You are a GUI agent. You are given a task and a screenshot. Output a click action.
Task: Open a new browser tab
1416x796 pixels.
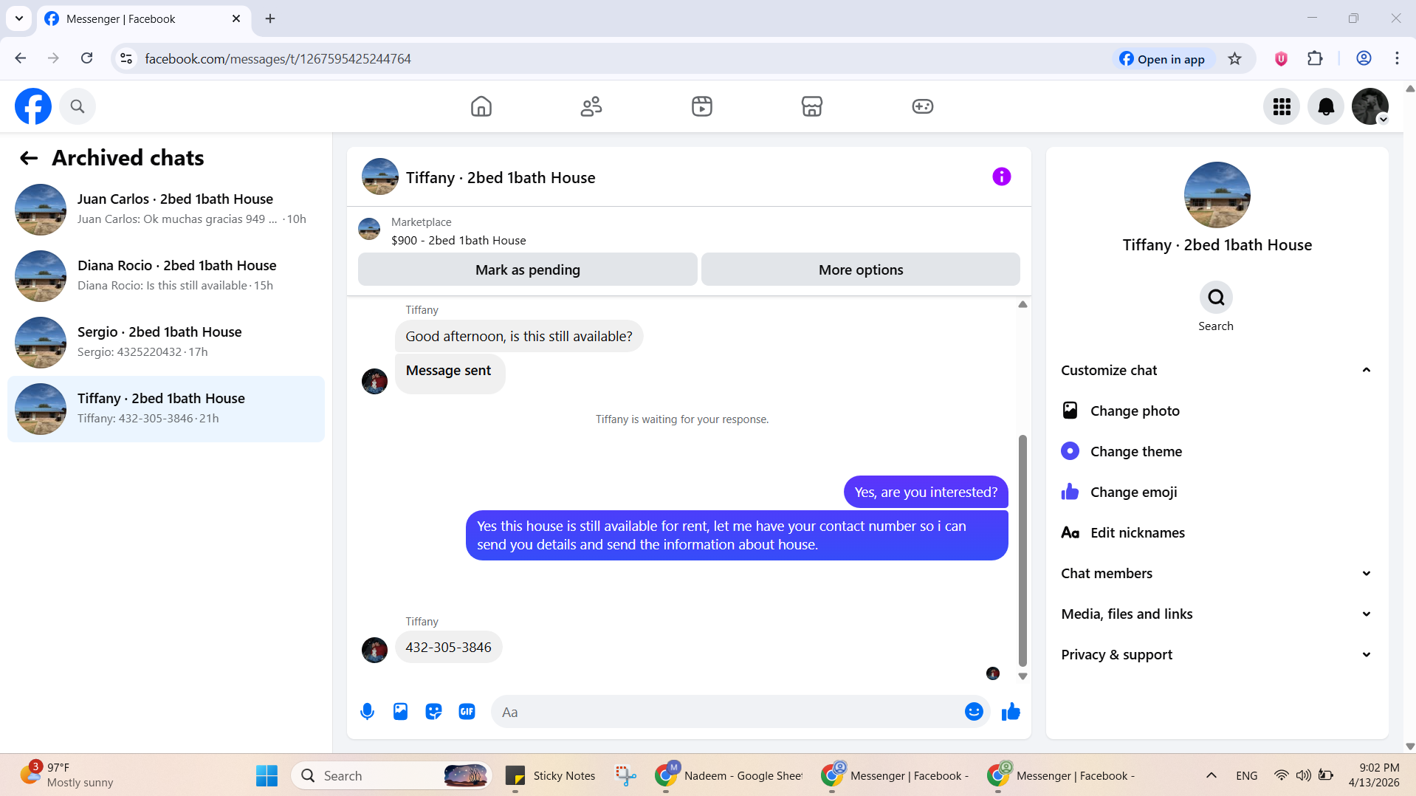[x=270, y=18]
